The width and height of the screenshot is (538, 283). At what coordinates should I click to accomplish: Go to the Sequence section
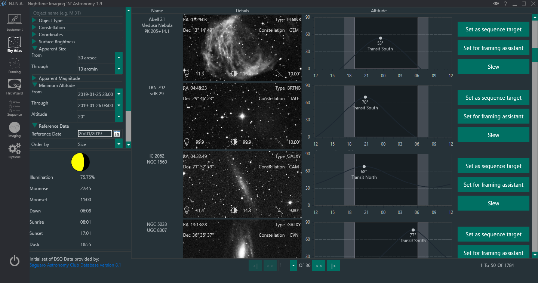pos(15,108)
